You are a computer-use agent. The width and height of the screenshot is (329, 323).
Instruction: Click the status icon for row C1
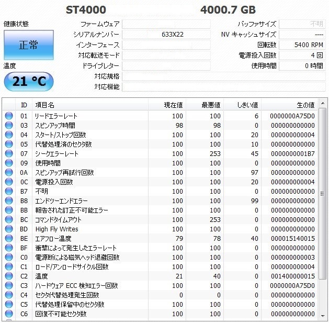[x=9, y=266]
